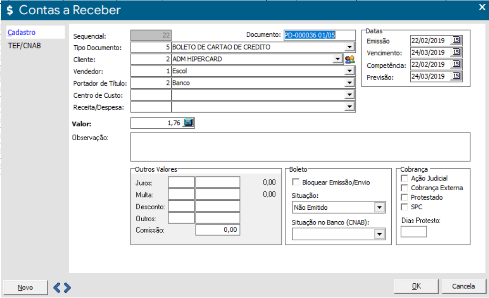Open the Previsão date calendar picker
This screenshot has height=298, width=489.
click(456, 76)
